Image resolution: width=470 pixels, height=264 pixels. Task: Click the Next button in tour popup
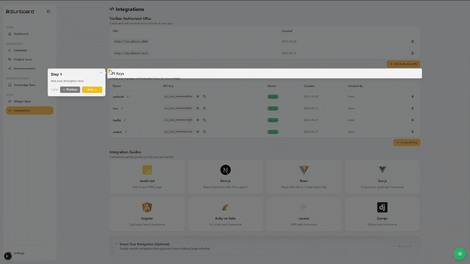pyautogui.click(x=92, y=90)
